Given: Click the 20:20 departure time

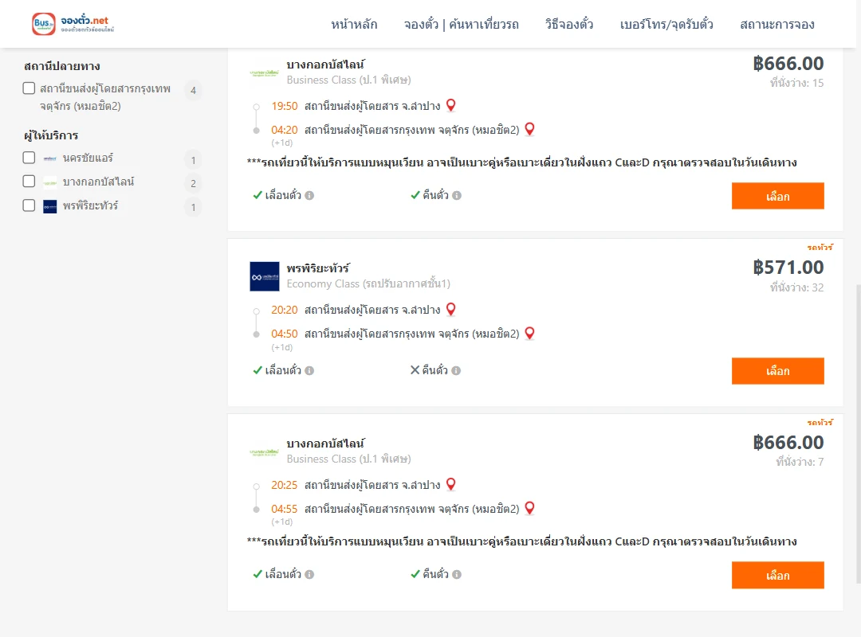Looking at the screenshot, I should pos(285,310).
